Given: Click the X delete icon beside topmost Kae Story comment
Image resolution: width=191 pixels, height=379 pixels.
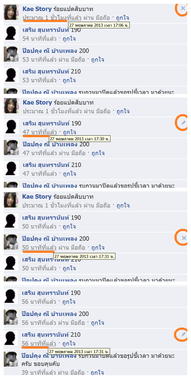Looking at the screenshot, I should point(183,8).
